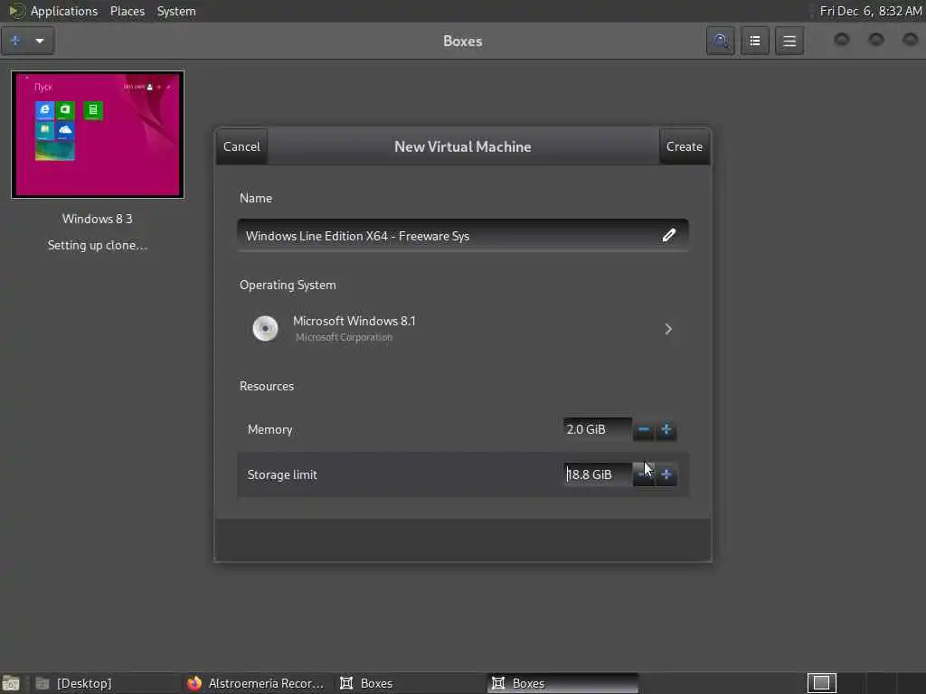Click the 'Setting up clone…' status text
This screenshot has height=694, width=926.
click(98, 245)
